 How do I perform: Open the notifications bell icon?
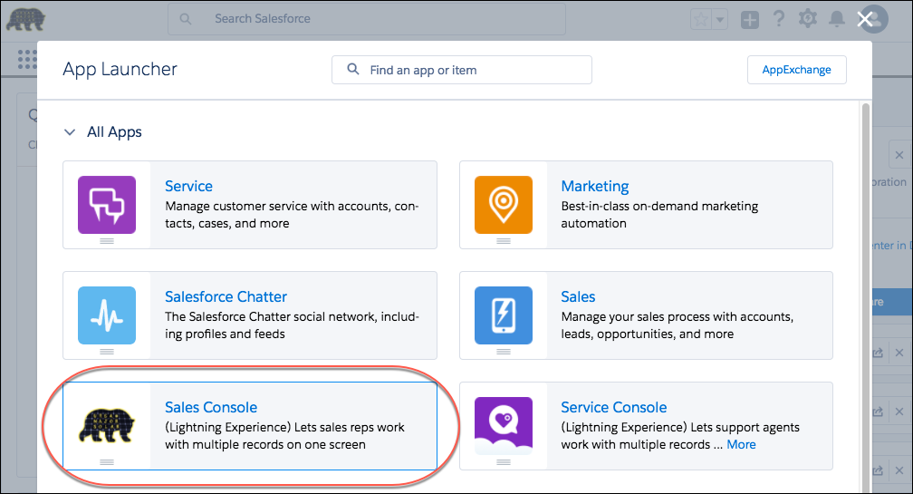pos(837,19)
